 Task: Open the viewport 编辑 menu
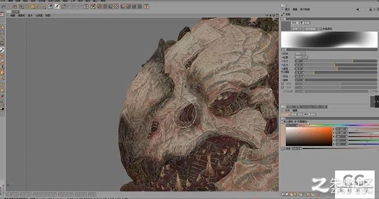pos(13,16)
